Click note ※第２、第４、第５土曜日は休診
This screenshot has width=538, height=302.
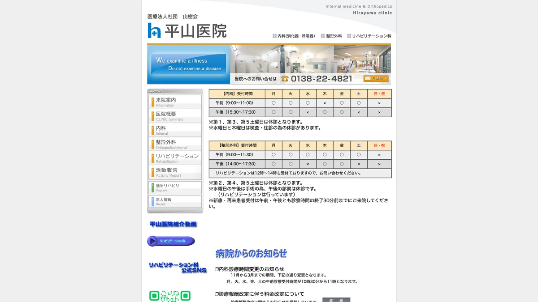point(256,183)
